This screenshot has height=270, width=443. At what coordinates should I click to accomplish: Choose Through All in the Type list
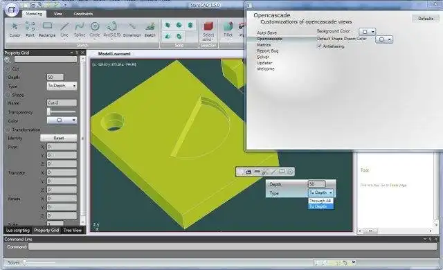click(320, 201)
